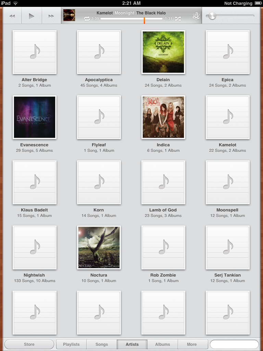The width and height of the screenshot is (263, 351).
Task: Open Apocalyptica placeholder note artwork
Action: [99, 52]
